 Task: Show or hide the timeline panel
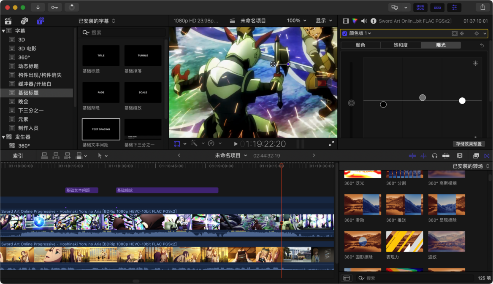[x=437, y=7]
